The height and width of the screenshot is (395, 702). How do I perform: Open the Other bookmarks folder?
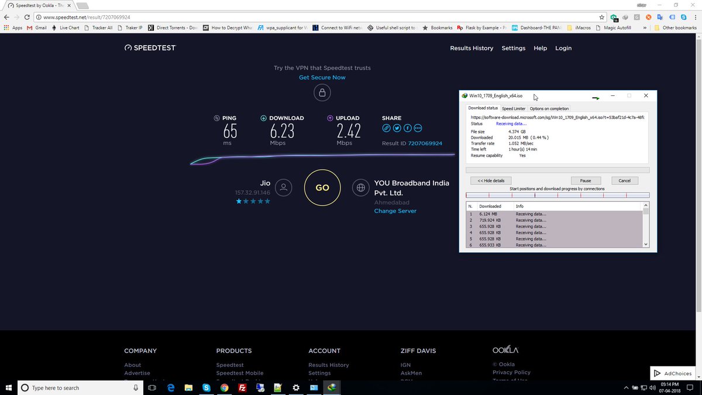coord(675,28)
